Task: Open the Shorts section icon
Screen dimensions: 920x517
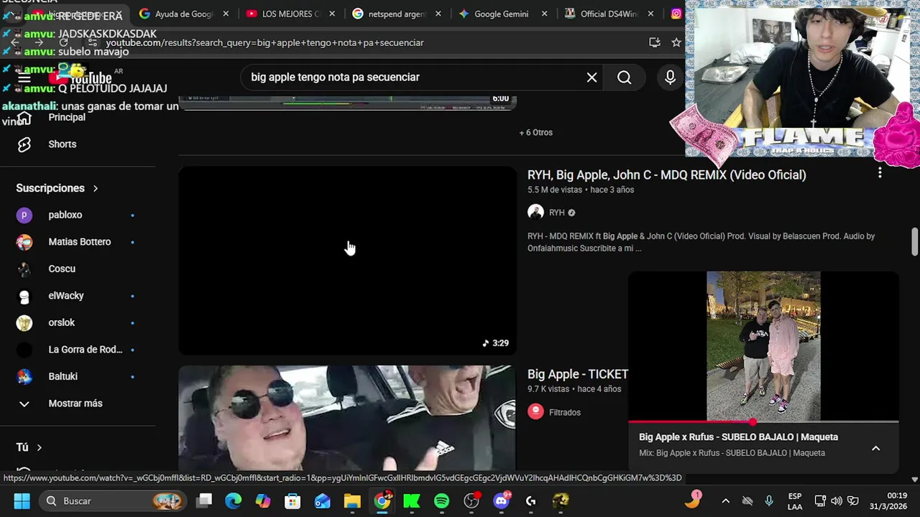Action: 24,144
